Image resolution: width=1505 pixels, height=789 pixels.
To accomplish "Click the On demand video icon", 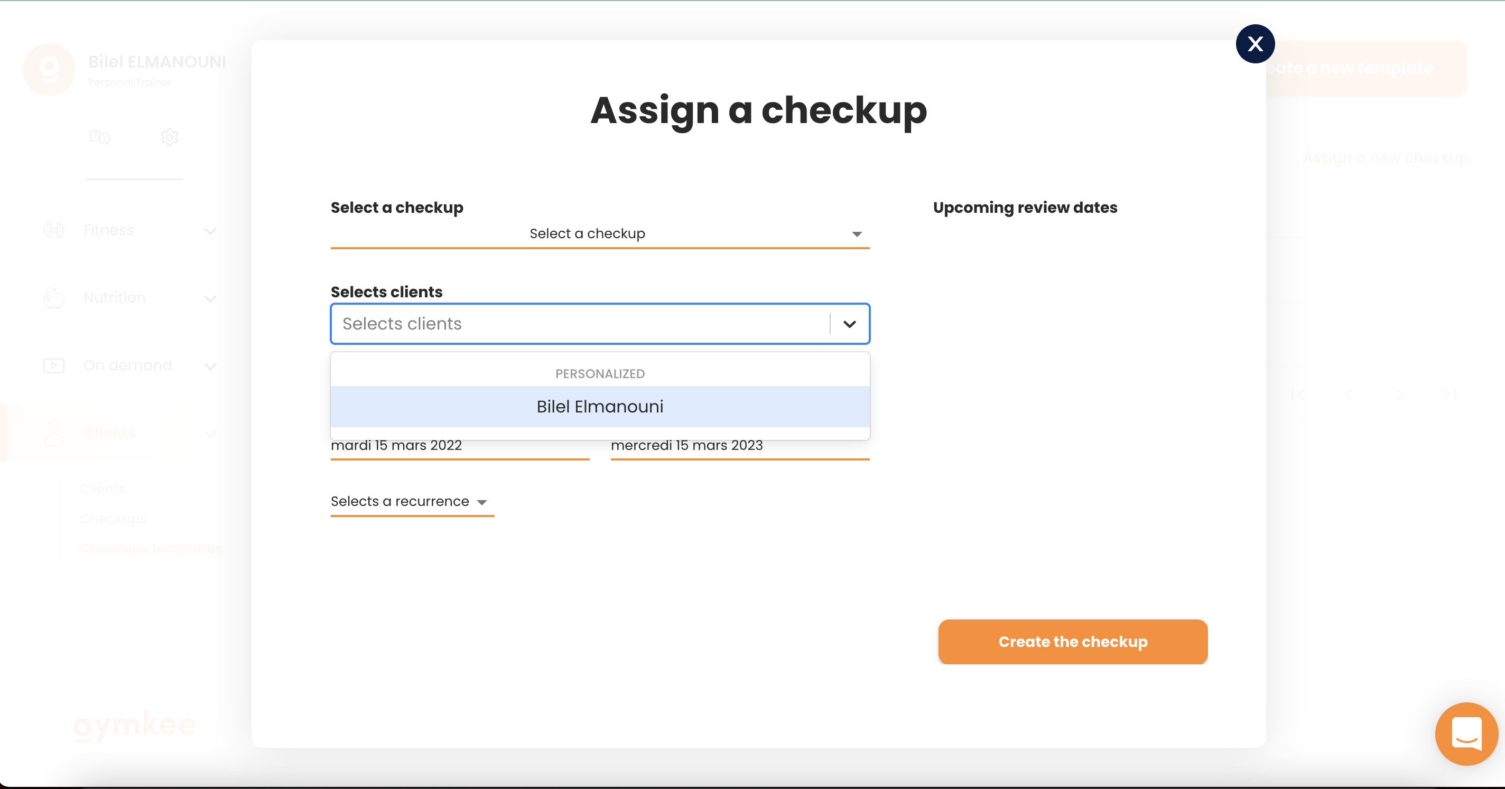I will point(54,365).
